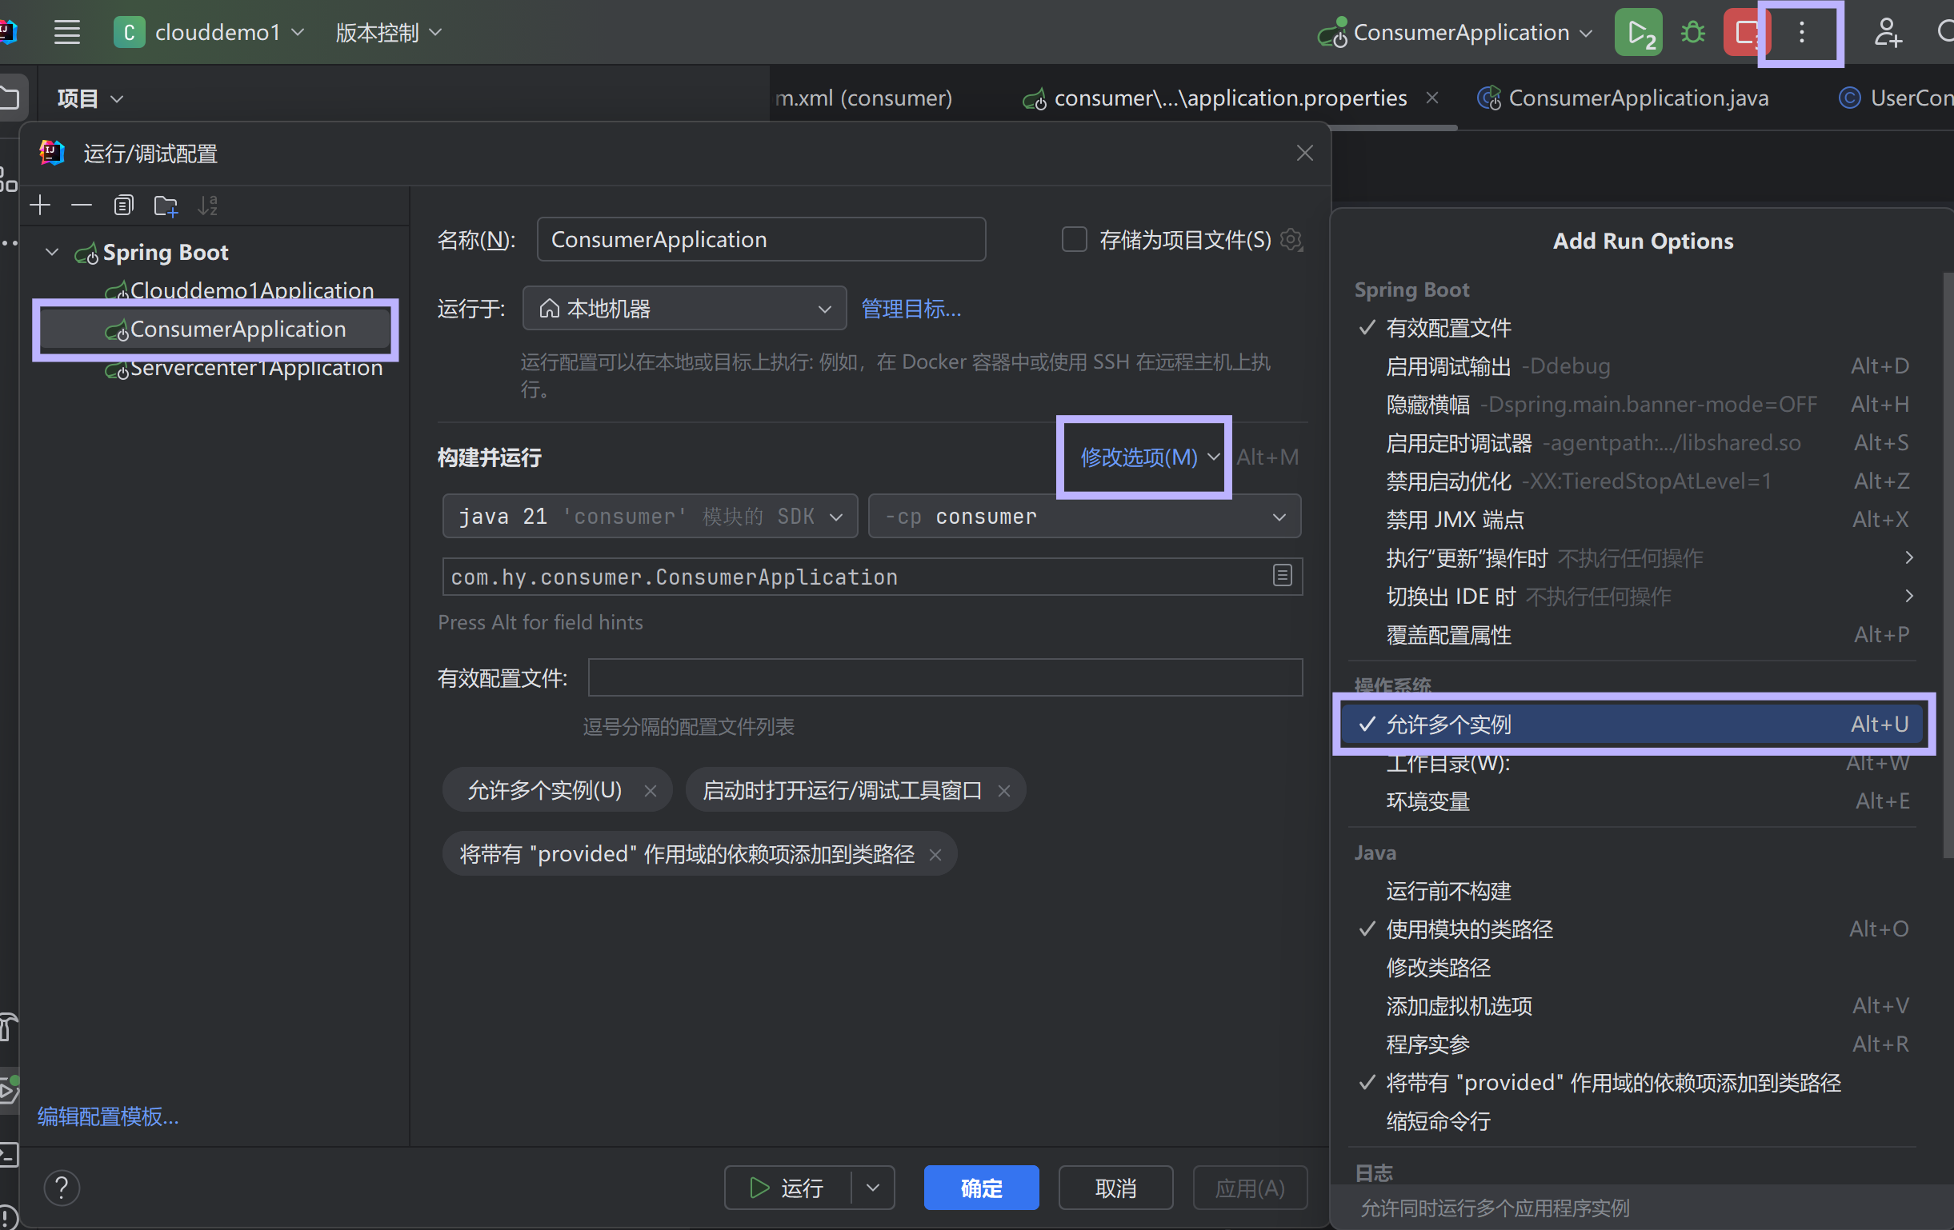Click the 编辑配置模板... link
Screen dimensions: 1954x1230
[x=108, y=1116]
